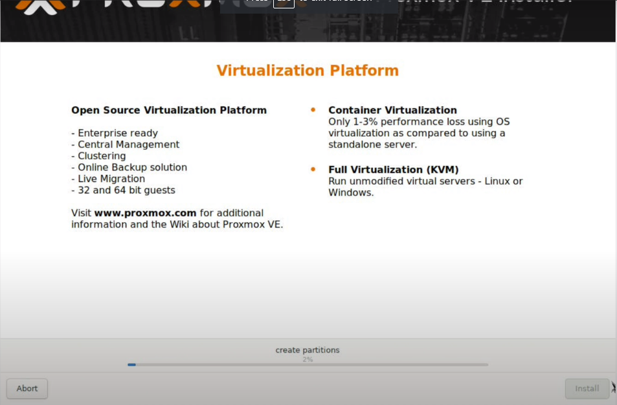The width and height of the screenshot is (617, 405).
Task: Select the Open Source Virtualization Platform heading
Action: tap(169, 110)
